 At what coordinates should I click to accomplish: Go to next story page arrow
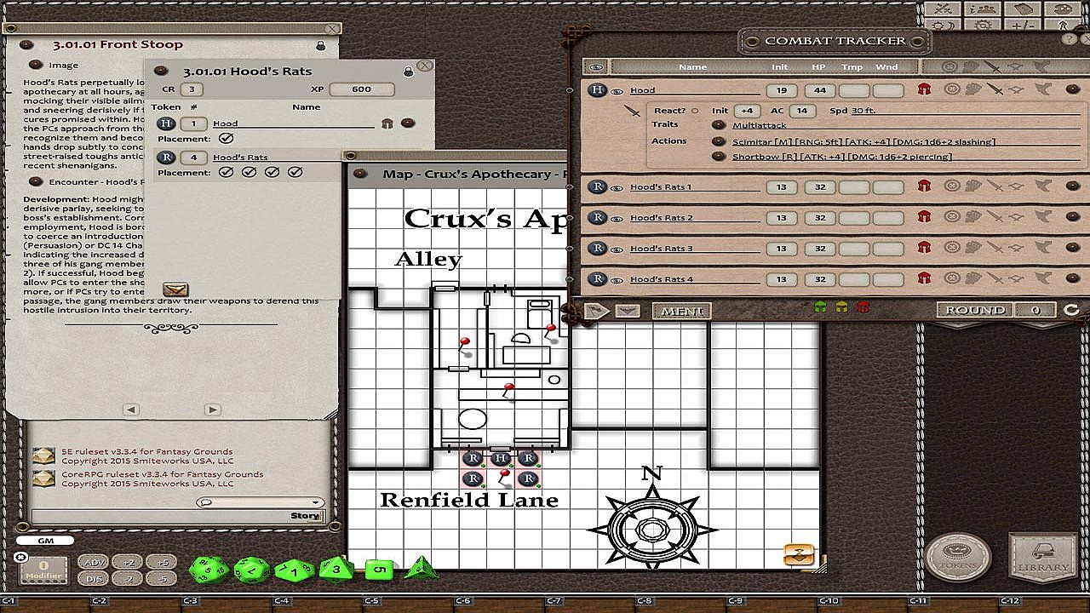(213, 410)
